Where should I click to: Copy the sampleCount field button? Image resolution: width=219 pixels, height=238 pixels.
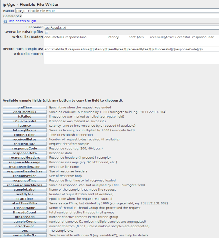coord(25,222)
